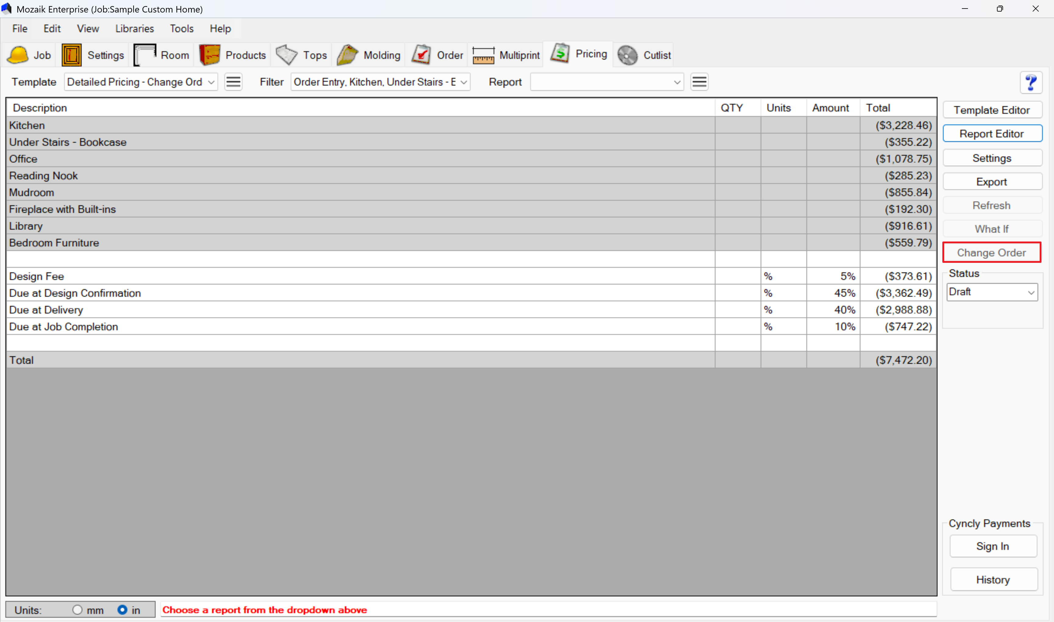This screenshot has width=1054, height=622.
Task: Click the Cyncly Payments Sign In button
Action: tap(992, 546)
